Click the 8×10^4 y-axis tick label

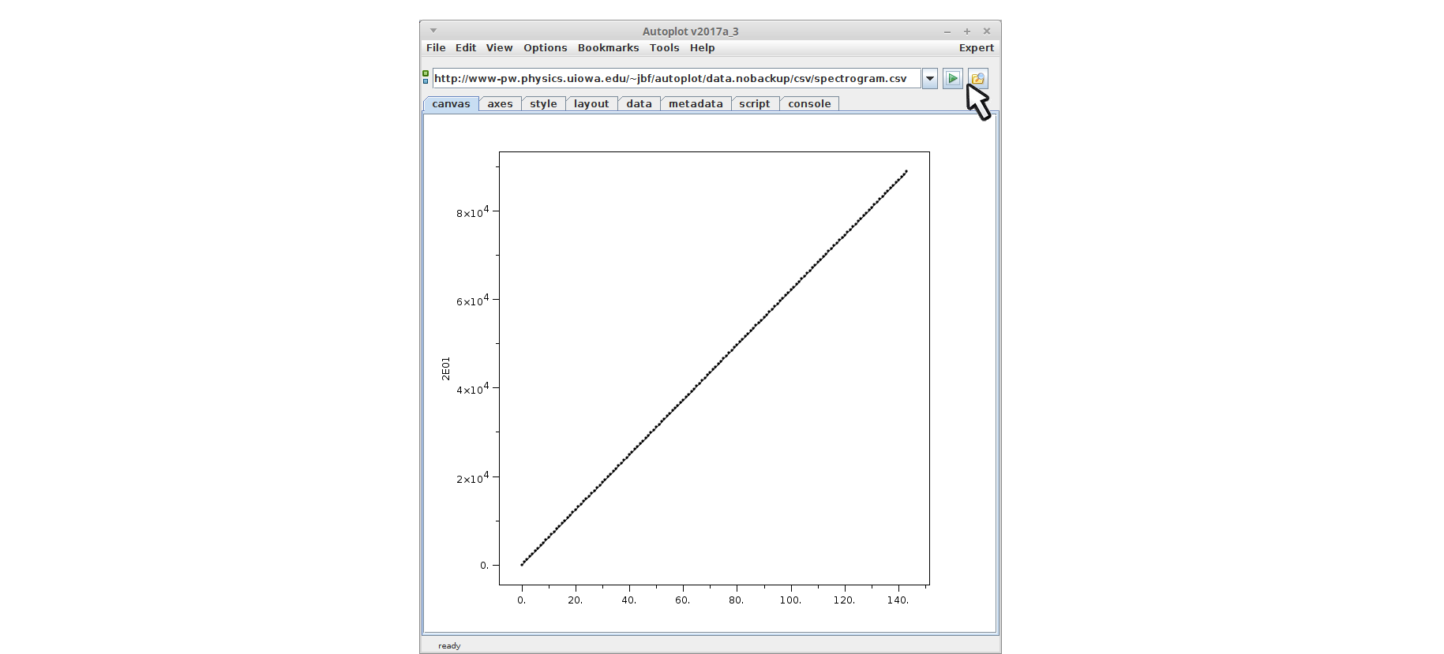point(473,211)
